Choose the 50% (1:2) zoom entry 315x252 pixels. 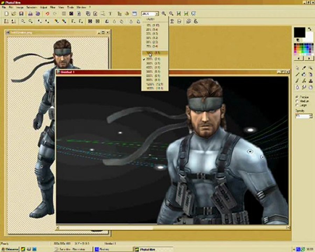(155, 38)
